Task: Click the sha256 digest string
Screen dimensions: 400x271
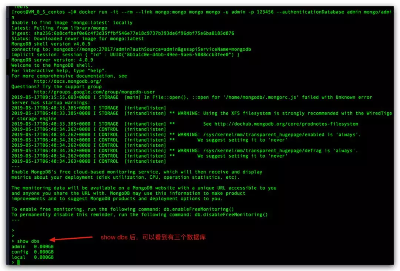Action: point(134,33)
